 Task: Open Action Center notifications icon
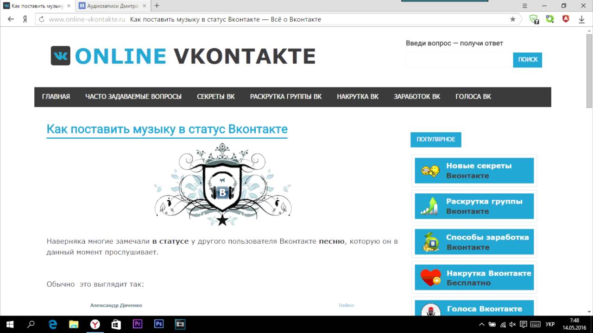click(x=524, y=324)
